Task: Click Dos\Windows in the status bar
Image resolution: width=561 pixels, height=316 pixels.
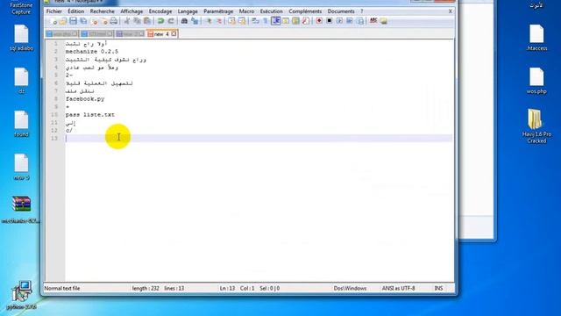Action: 350,288
